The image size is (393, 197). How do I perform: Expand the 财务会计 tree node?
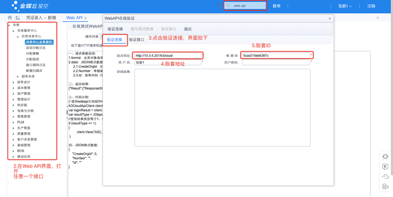[14, 82]
